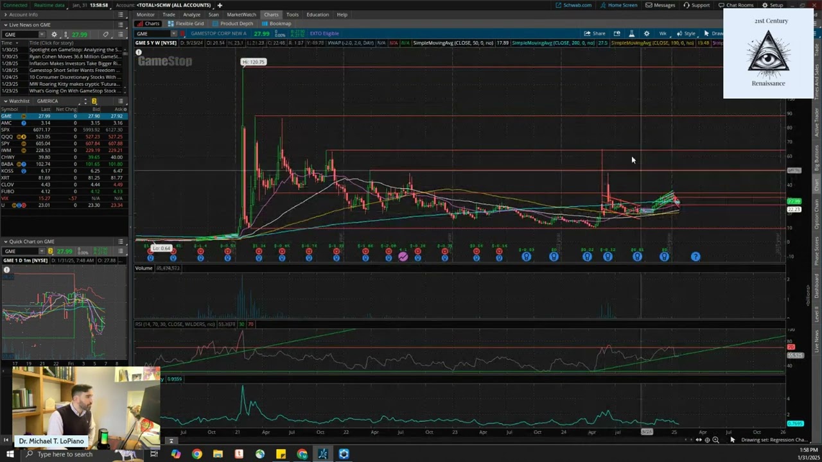This screenshot has height=462, width=822.
Task: Click the chart alert exclamation icon
Action: tap(138, 52)
